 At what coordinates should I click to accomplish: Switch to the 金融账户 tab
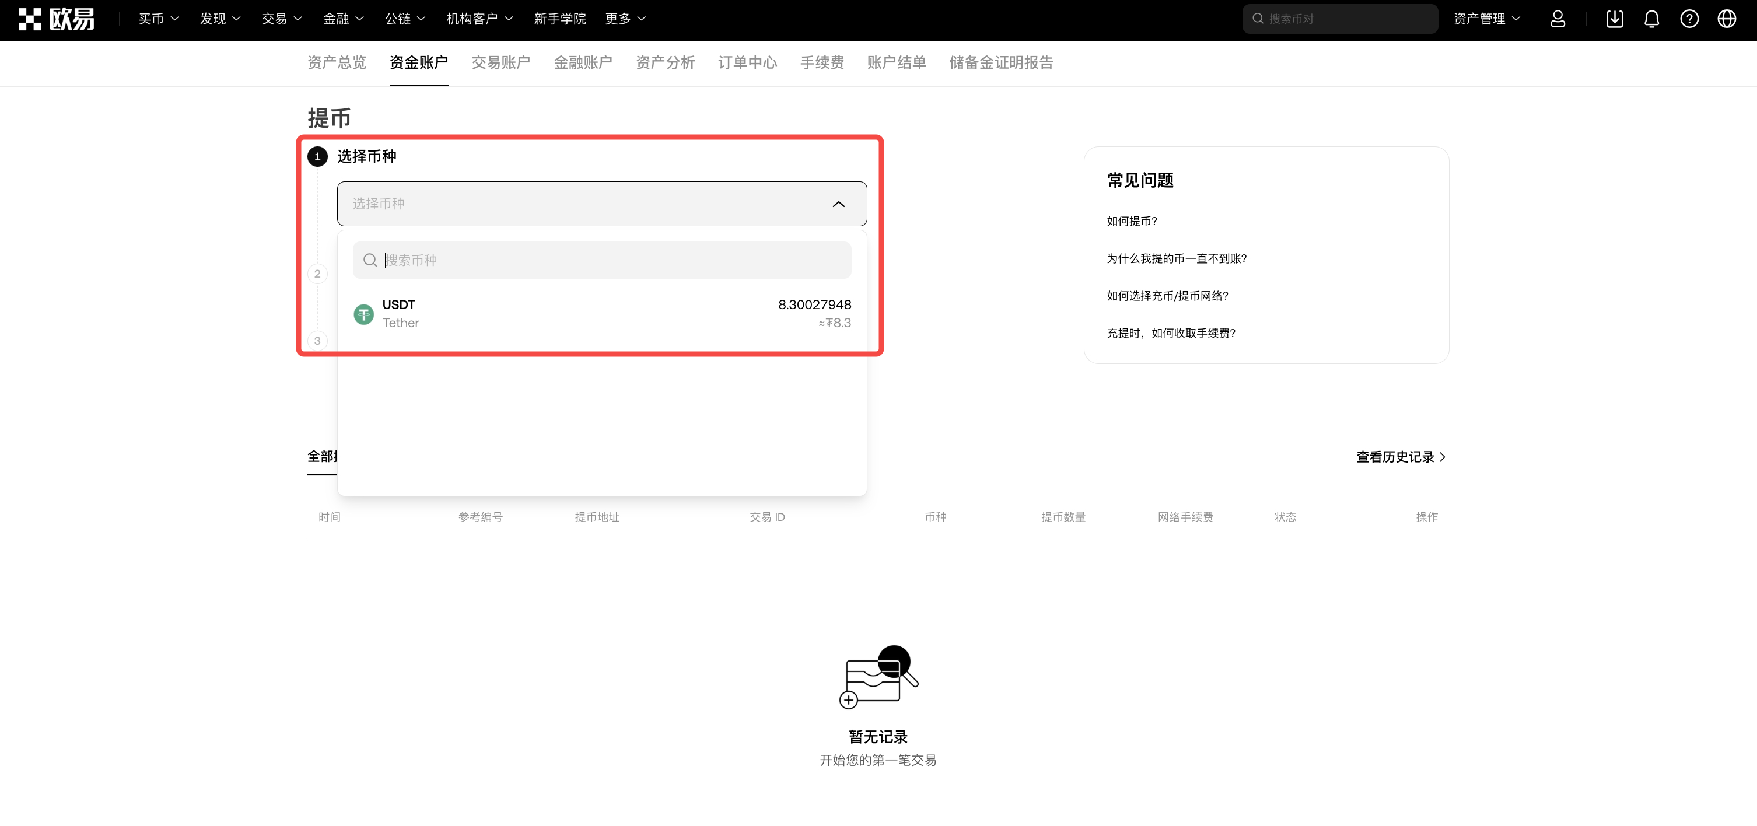click(x=583, y=63)
